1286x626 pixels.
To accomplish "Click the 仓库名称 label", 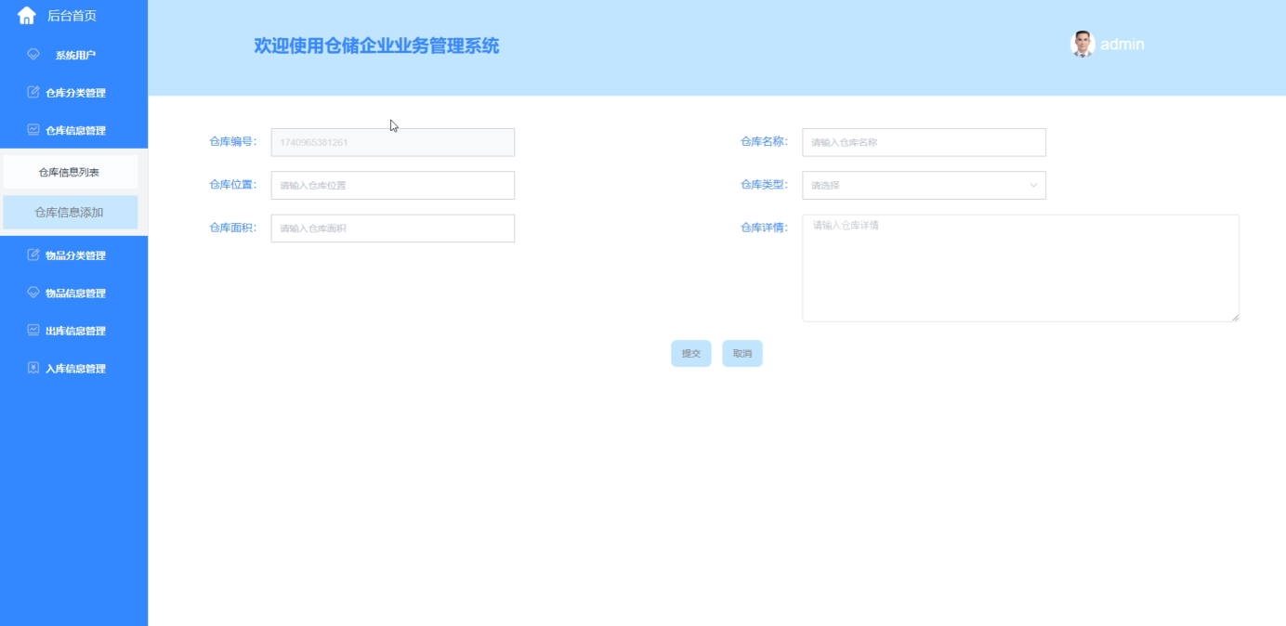I will (764, 141).
